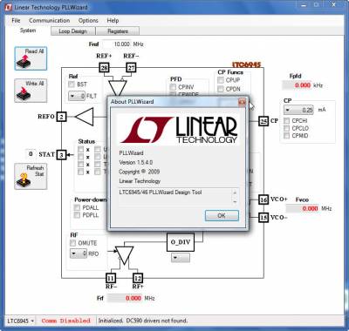Click the CP pin 25 box
Screen dimensions: 349x331
pyautogui.click(x=263, y=121)
